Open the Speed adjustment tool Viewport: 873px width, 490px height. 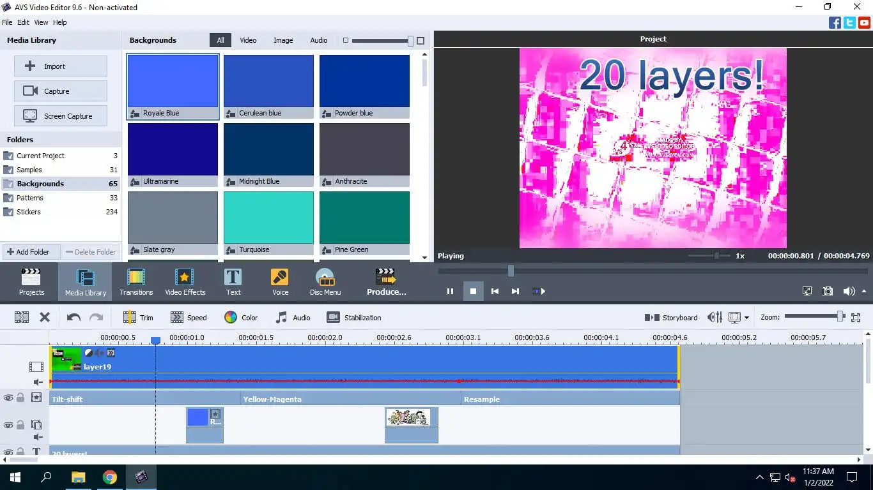tap(189, 317)
